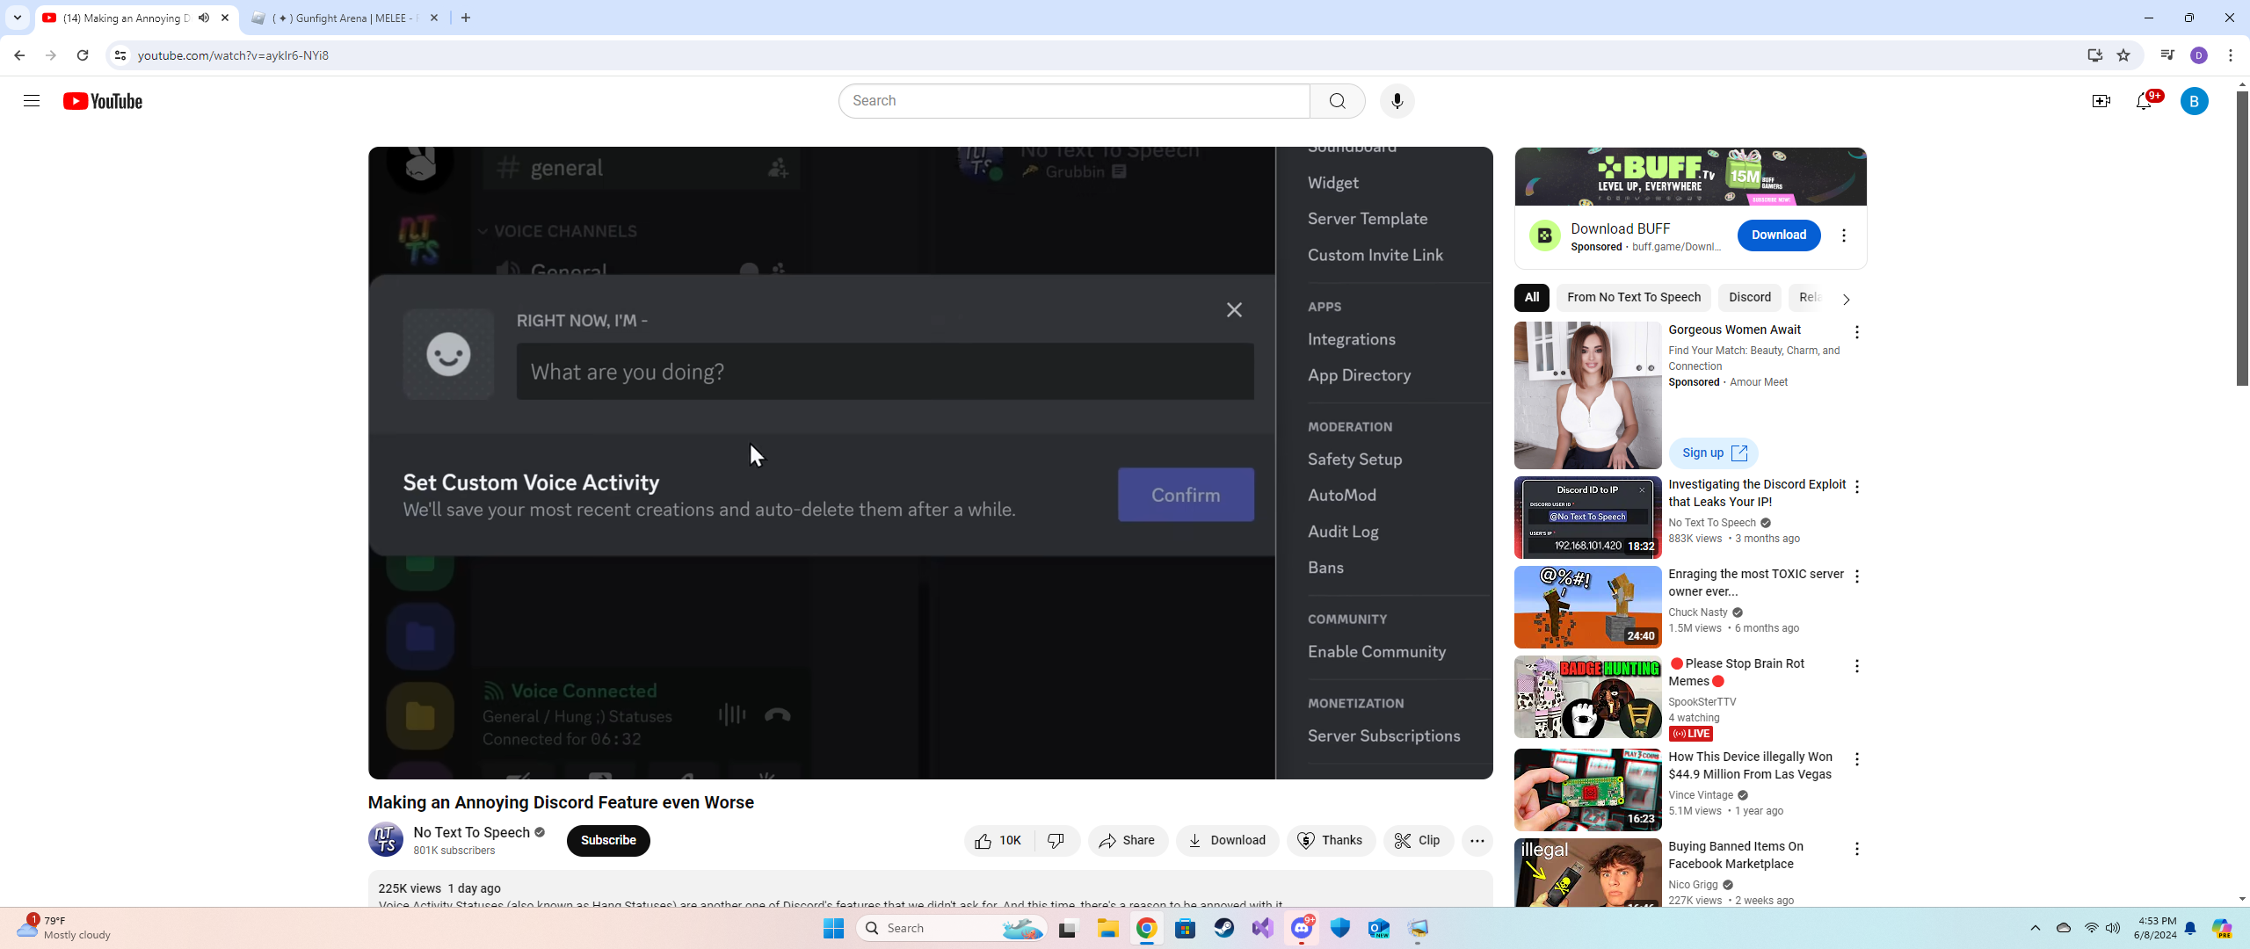This screenshot has width=2250, height=949.
Task: Open more actions ellipsis under video
Action: click(x=1477, y=841)
